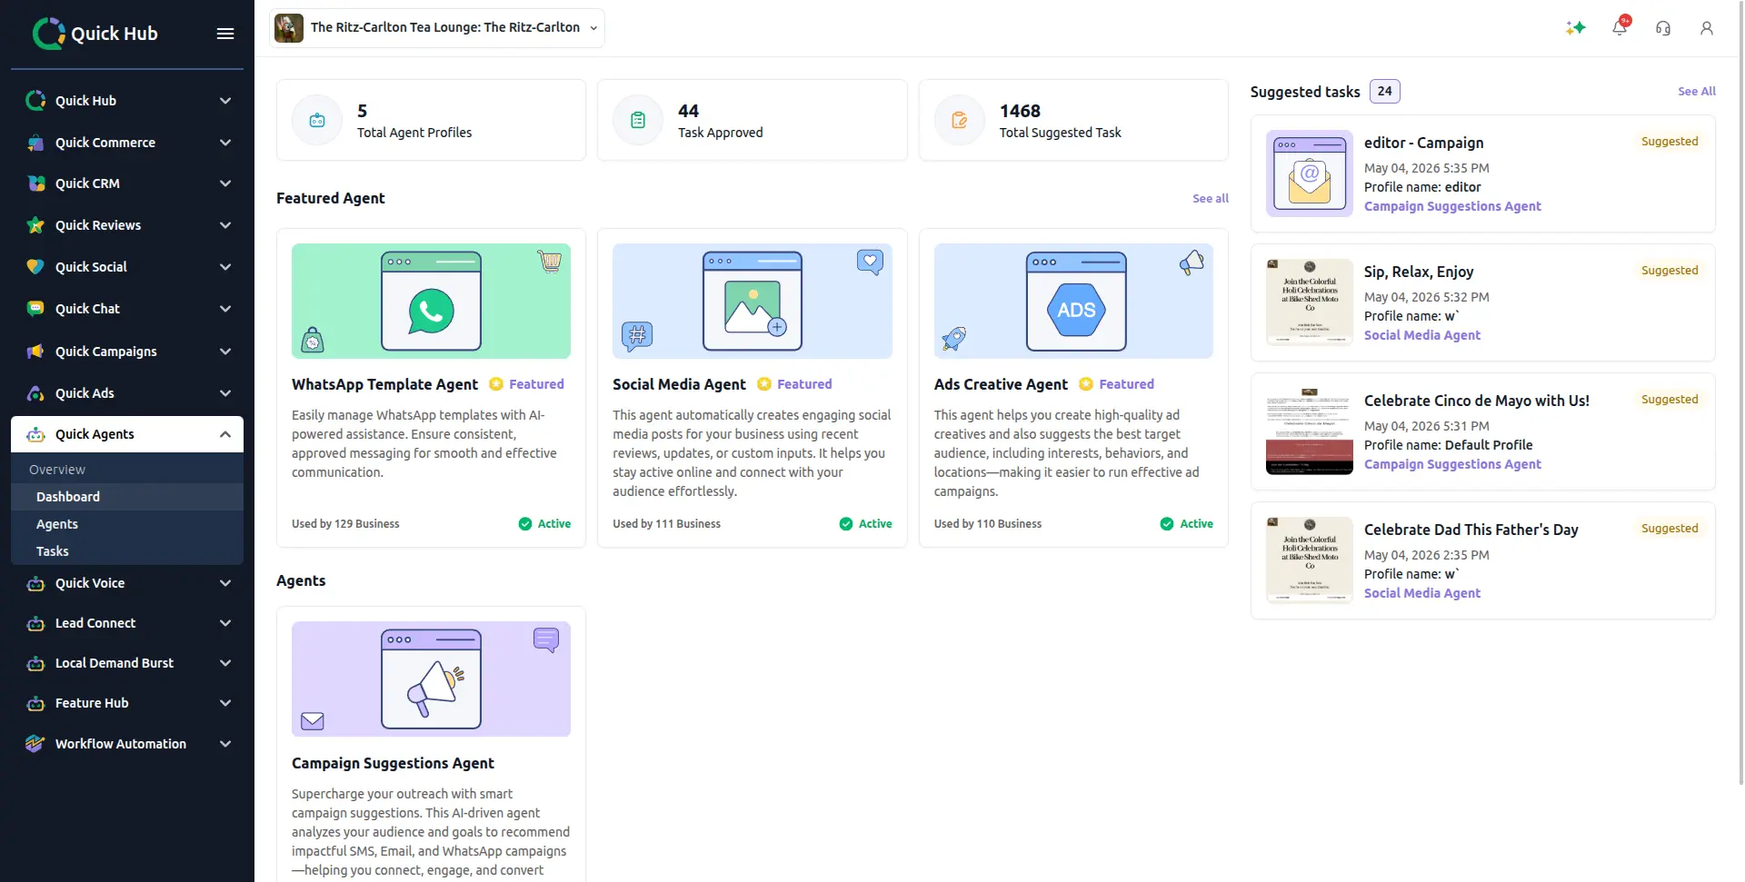Open the Agents submenu item
Screen dimensions: 1745x882
tap(127, 524)
